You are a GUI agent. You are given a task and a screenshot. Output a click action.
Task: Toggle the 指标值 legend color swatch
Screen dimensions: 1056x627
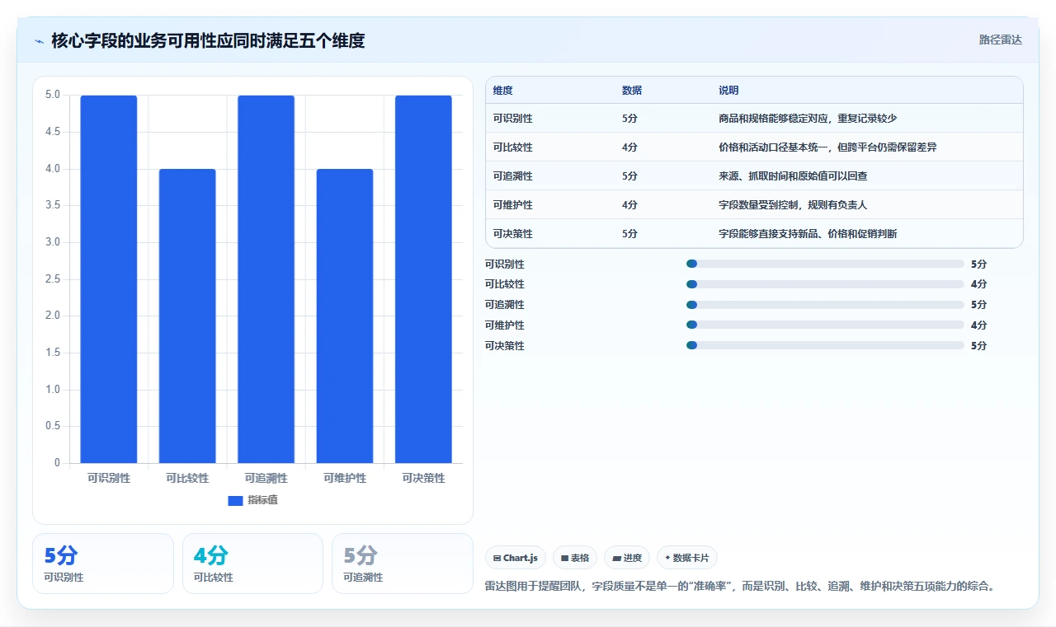(x=235, y=500)
